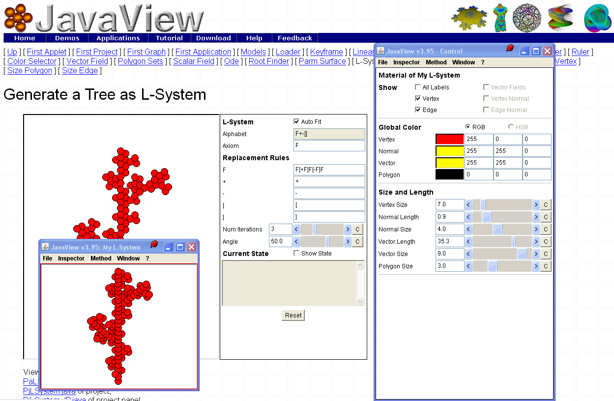Open Inspector menu in Control window
The height and width of the screenshot is (401, 614).
(x=407, y=62)
